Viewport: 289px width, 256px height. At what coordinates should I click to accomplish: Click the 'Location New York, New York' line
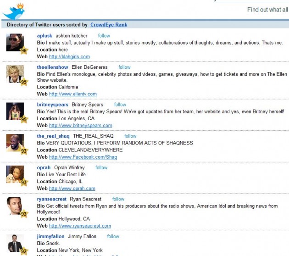70,250
